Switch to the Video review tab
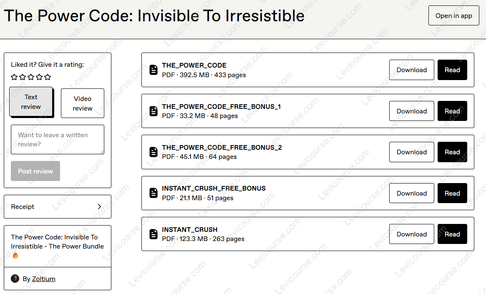Image resolution: width=486 pixels, height=294 pixels. tap(82, 103)
